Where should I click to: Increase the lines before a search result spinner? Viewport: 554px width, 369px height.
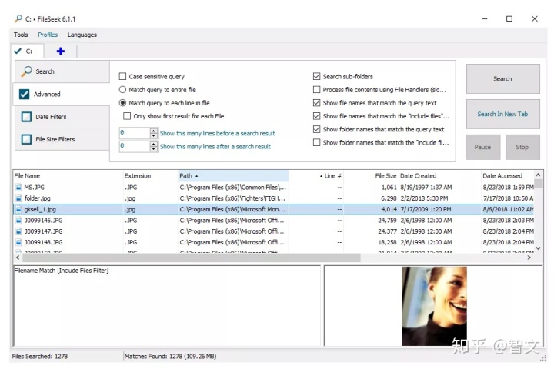coord(154,131)
